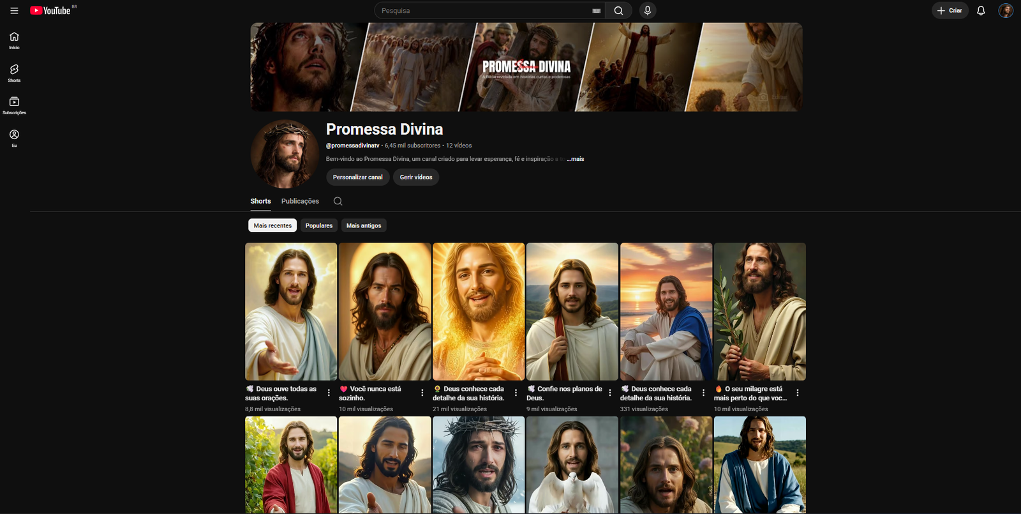The width and height of the screenshot is (1021, 514).
Task: Click '6,45 mil subscritores' text
Action: point(412,146)
